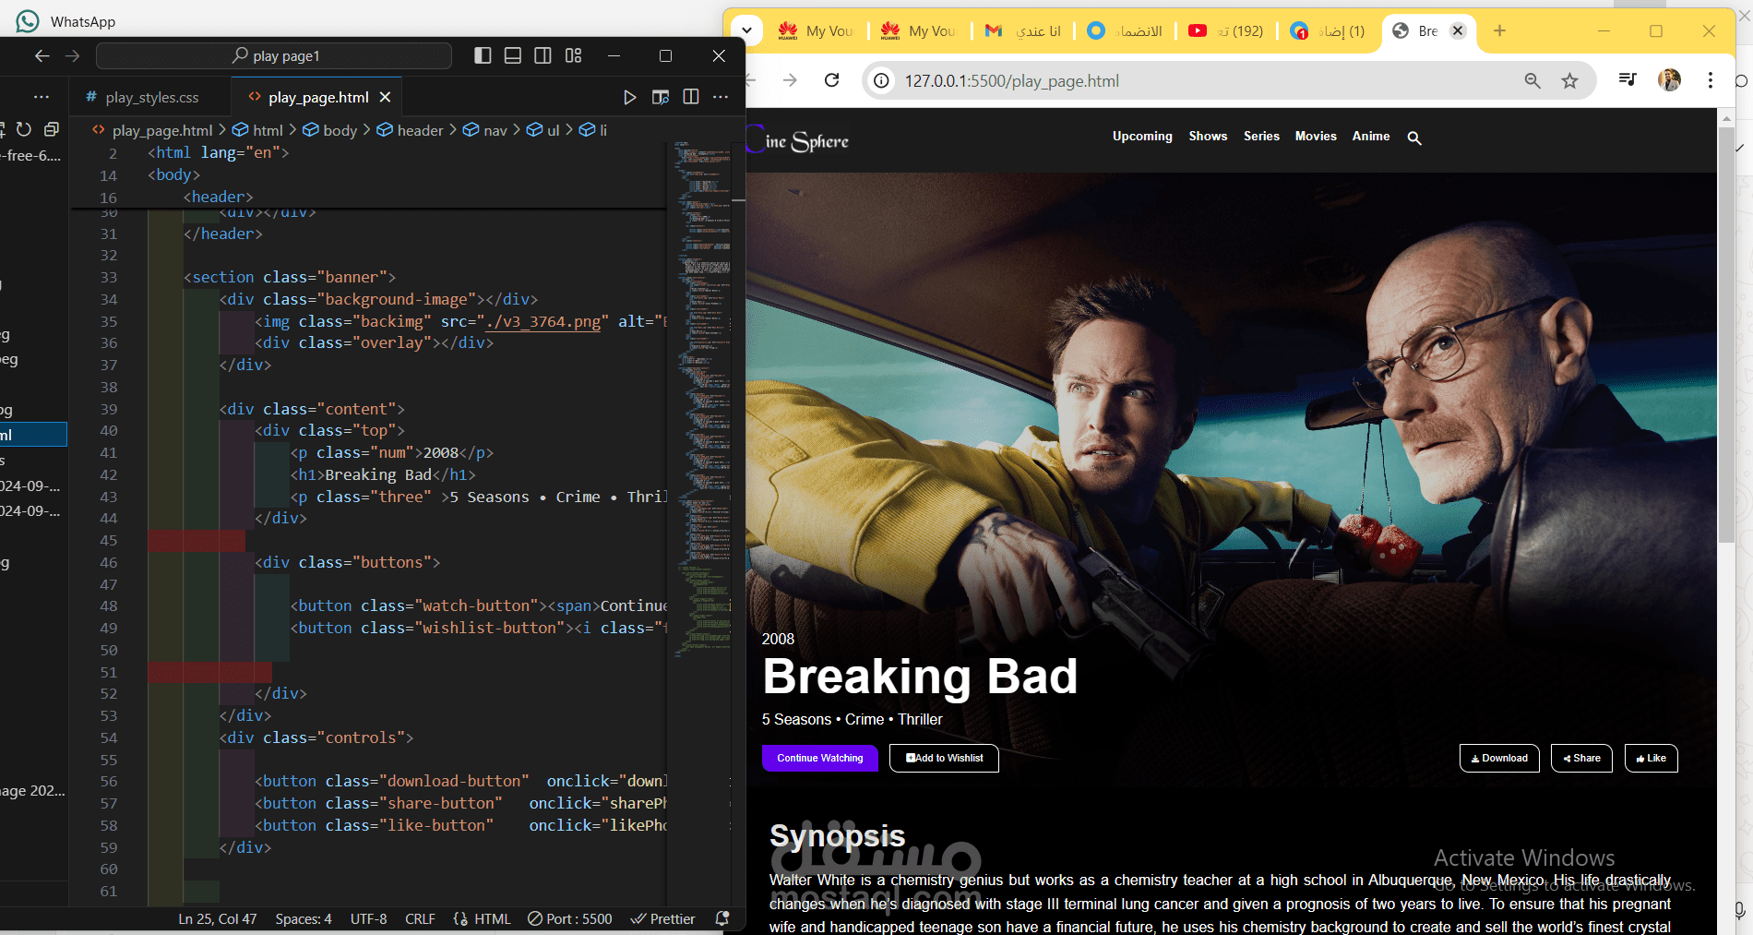Switch to the first 'My Vou' Huawei tab

click(x=816, y=31)
